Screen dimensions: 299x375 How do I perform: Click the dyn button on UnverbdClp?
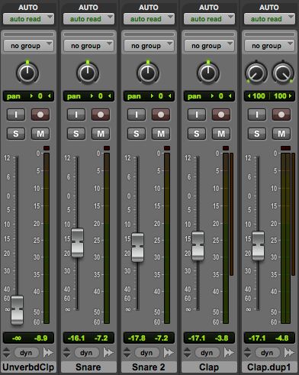click(x=26, y=353)
